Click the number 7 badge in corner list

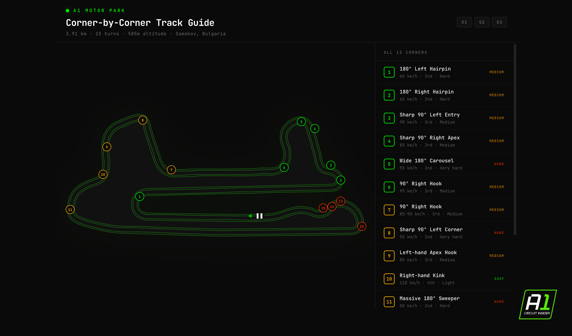point(389,210)
